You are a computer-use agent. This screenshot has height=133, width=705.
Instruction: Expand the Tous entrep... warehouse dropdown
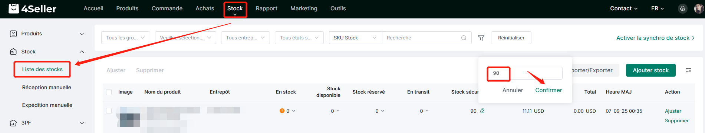(x=245, y=38)
